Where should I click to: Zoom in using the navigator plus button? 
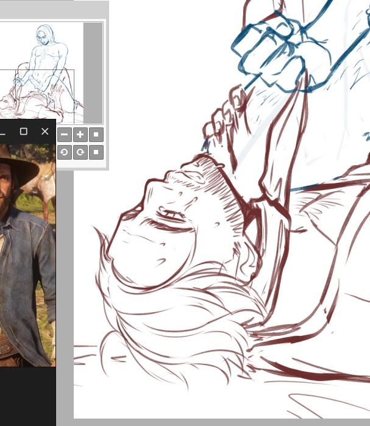80,135
